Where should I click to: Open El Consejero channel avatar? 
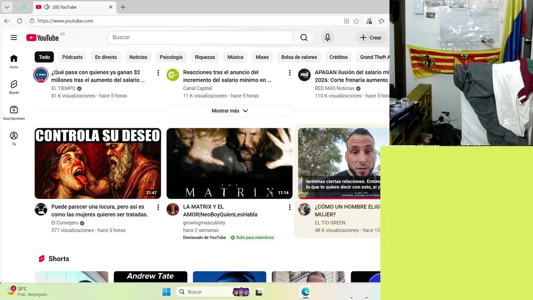click(x=41, y=209)
